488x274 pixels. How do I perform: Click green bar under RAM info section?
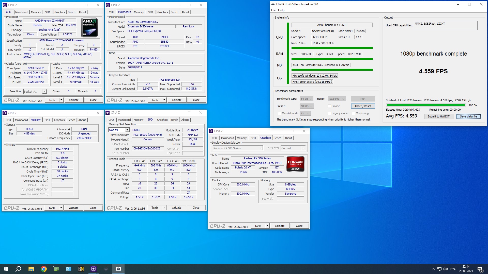tap(332, 59)
